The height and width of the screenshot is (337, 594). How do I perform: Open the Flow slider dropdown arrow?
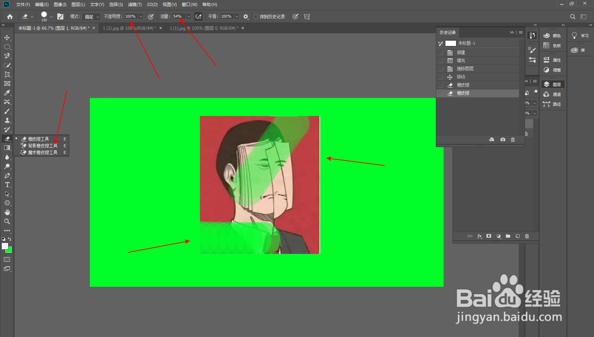189,17
